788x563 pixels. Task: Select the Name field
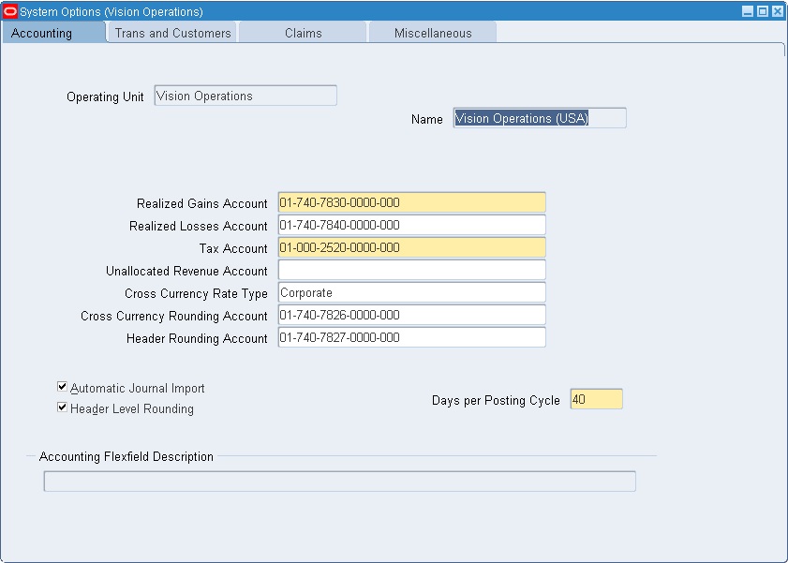pyautogui.click(x=540, y=118)
